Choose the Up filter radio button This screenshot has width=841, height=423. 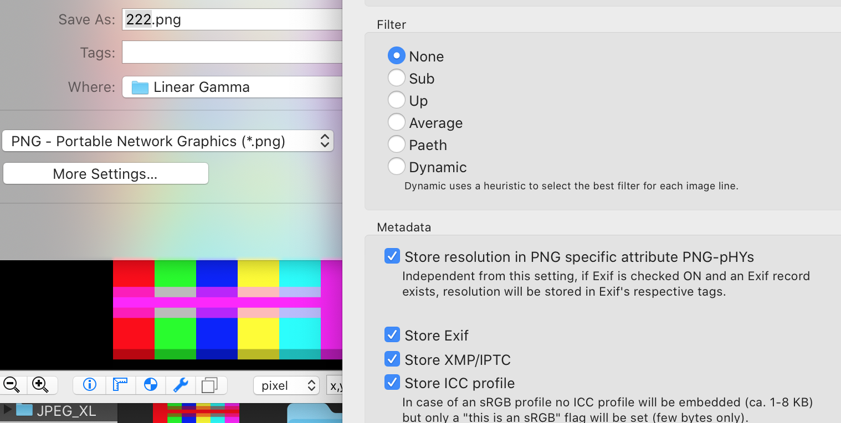pos(396,100)
